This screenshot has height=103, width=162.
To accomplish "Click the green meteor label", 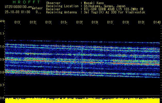I will click(x=37, y=8).
